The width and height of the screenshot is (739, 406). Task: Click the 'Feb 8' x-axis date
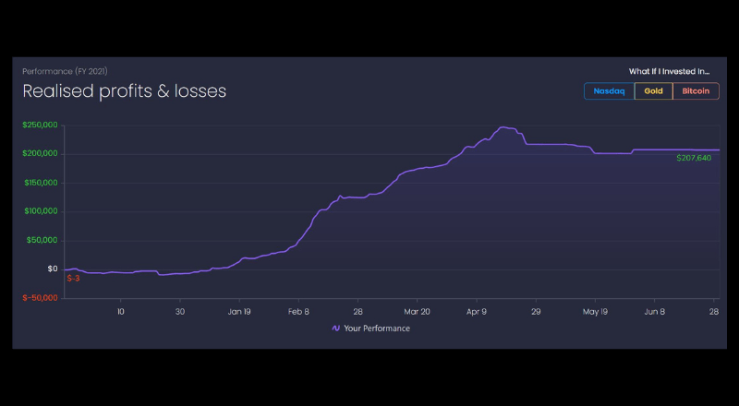pos(298,312)
